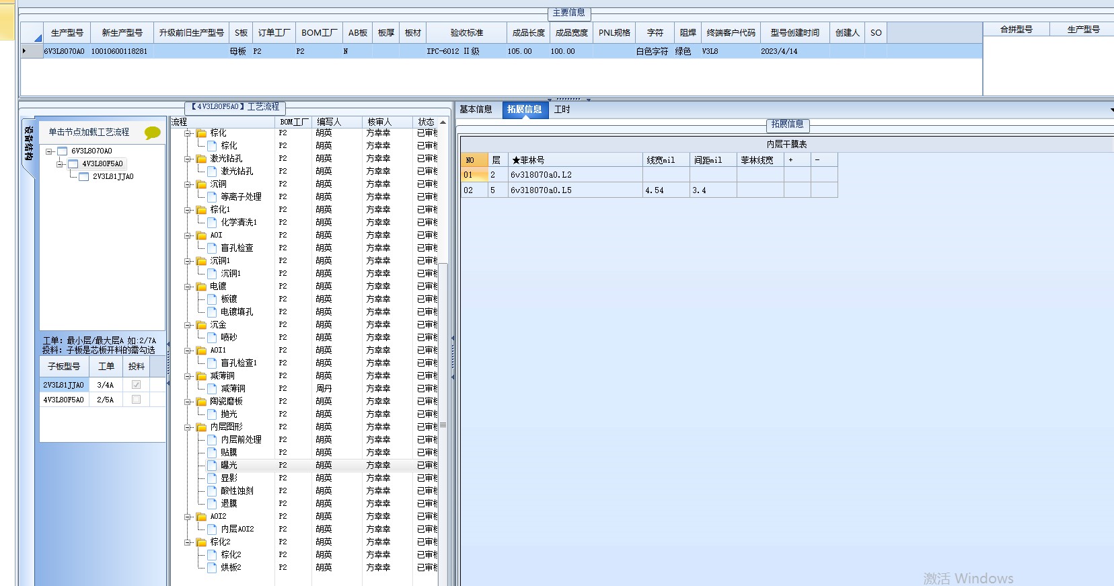1114x586 pixels.
Task: Click the document icon next to 板镀
Action: coord(212,299)
